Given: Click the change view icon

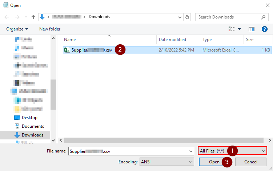Looking at the screenshot, I should 231,29.
